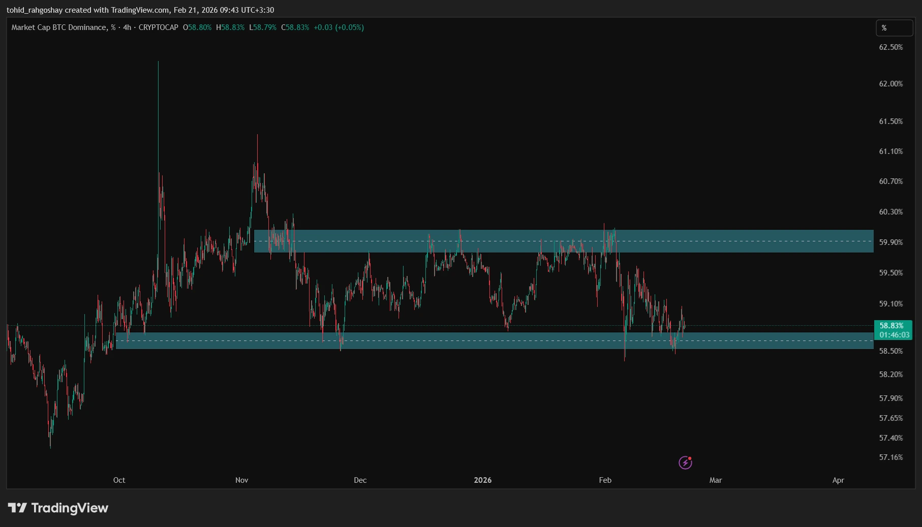The width and height of the screenshot is (922, 527).
Task: Click the +0.03 (+0.05%) change value
Action: [x=339, y=27]
